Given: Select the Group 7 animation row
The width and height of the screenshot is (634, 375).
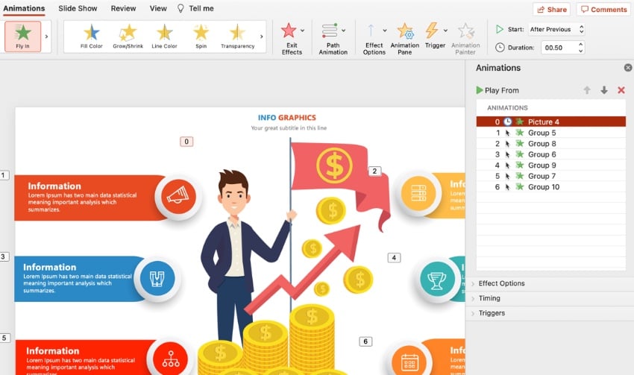Looking at the screenshot, I should click(x=550, y=176).
